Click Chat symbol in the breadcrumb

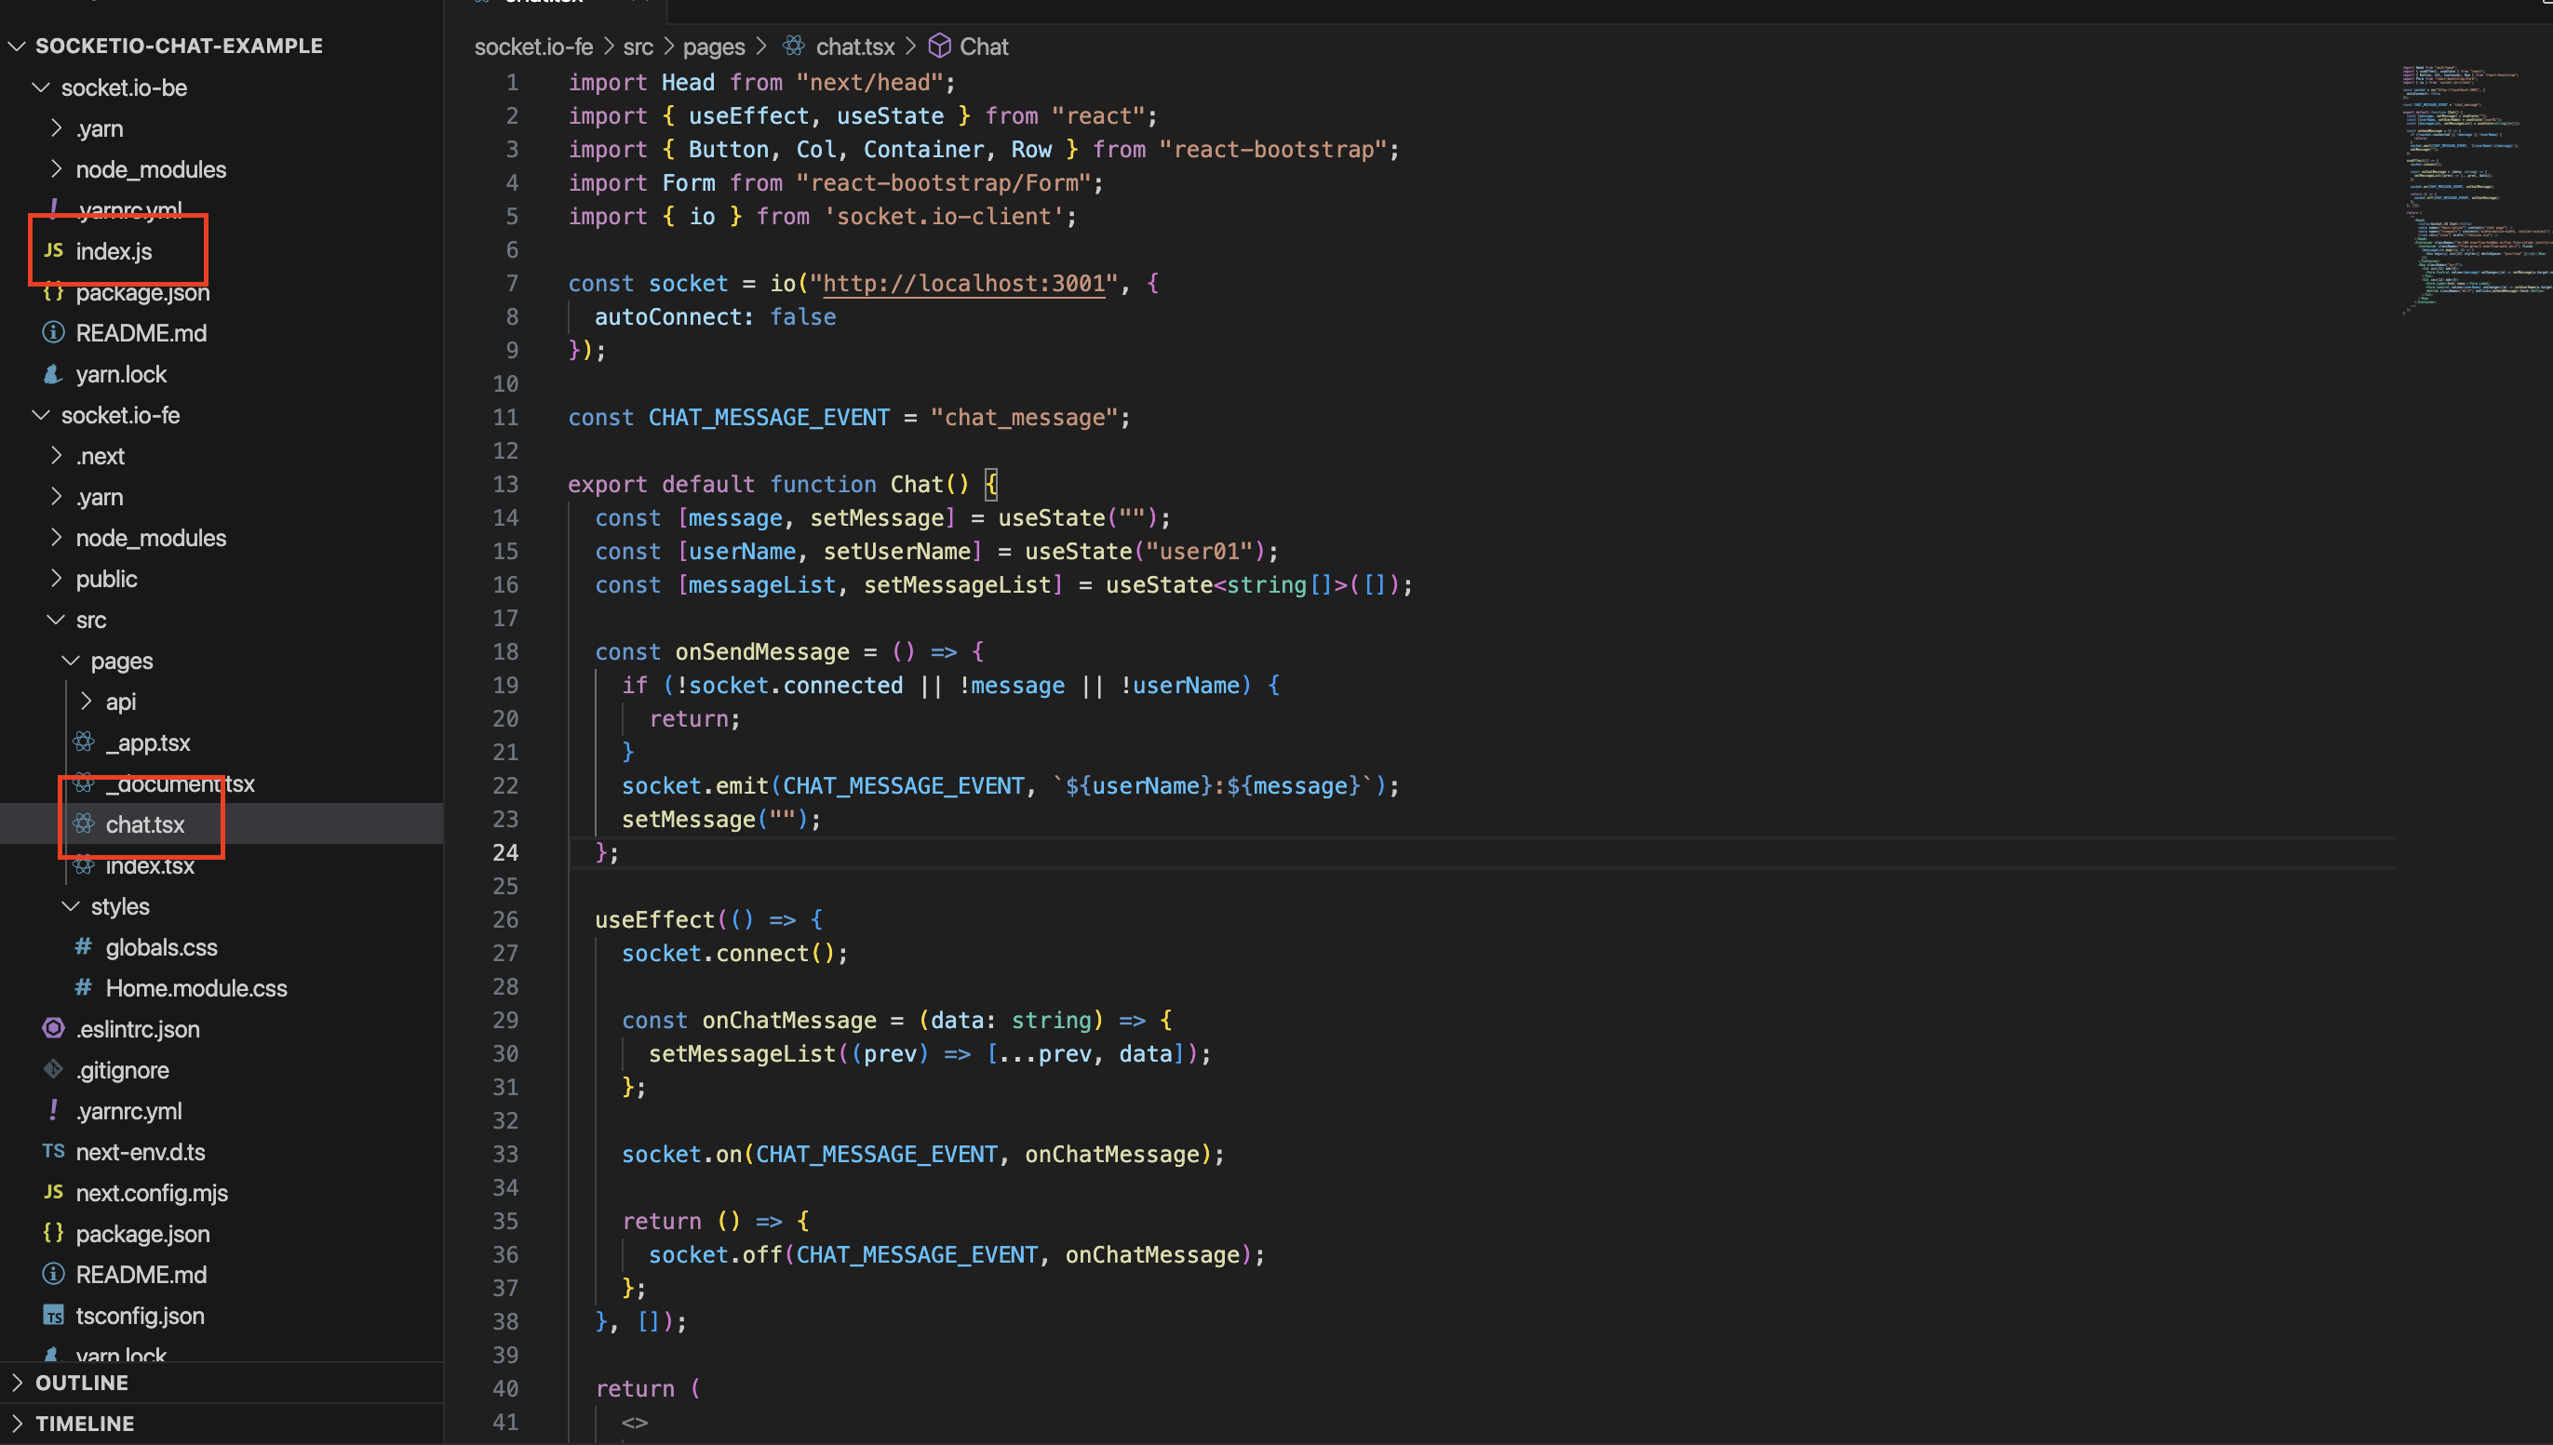tap(984, 47)
